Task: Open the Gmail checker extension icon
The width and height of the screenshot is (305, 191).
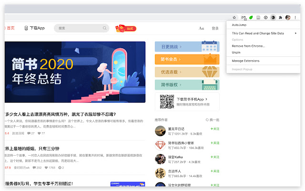Action: coord(244,18)
